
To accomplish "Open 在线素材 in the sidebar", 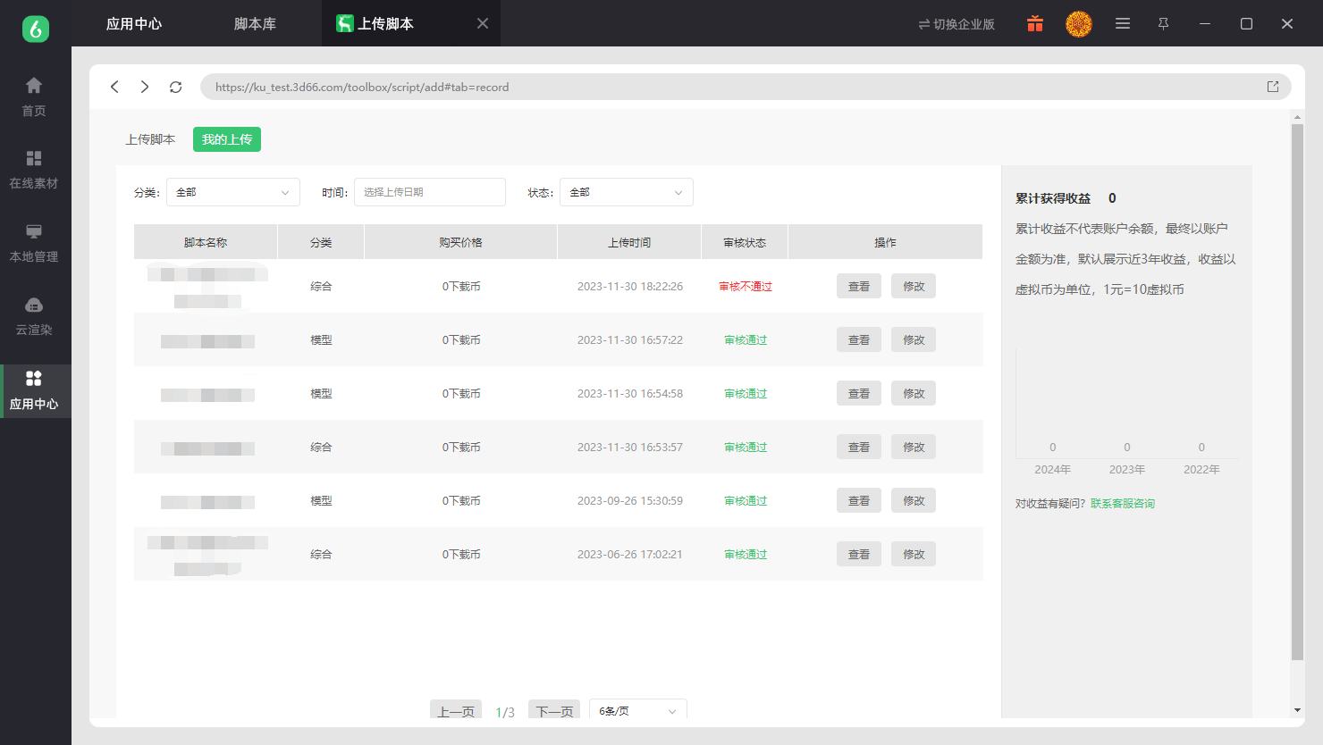I will pyautogui.click(x=34, y=170).
